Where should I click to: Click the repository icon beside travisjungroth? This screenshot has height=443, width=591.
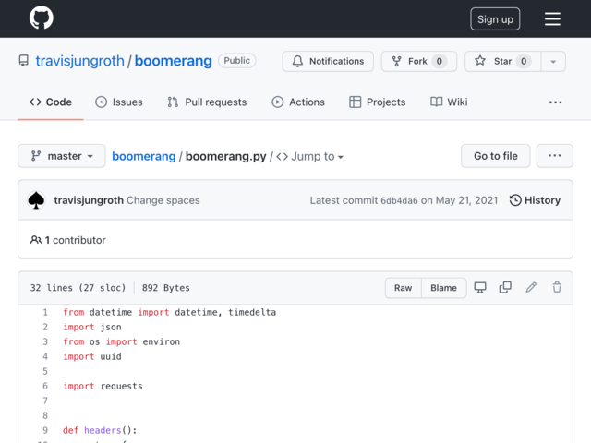point(24,61)
